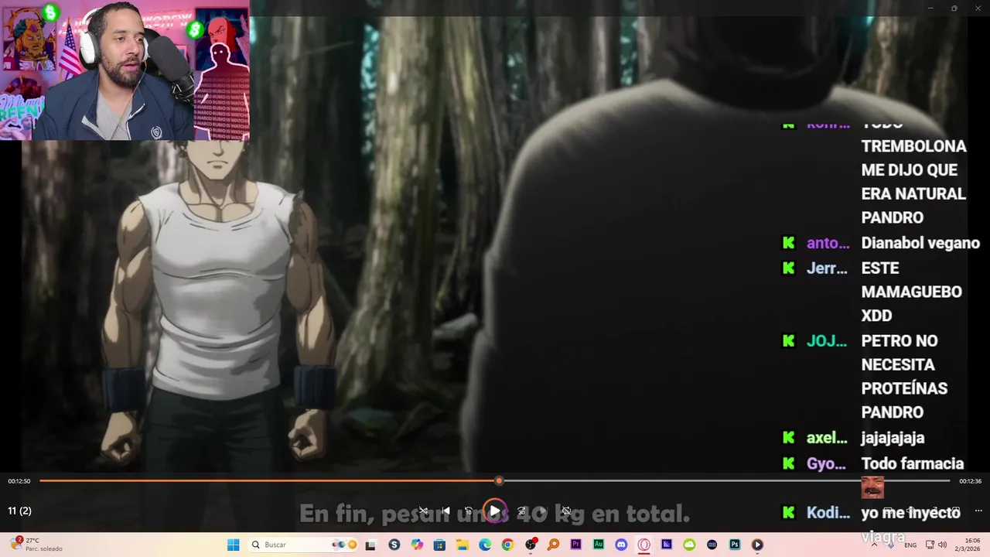Click the episode title '11 (2)'
990x557 pixels.
tap(19, 511)
